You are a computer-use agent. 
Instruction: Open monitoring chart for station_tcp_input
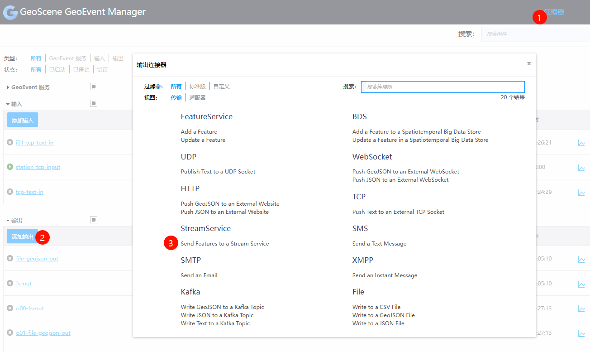(581, 168)
